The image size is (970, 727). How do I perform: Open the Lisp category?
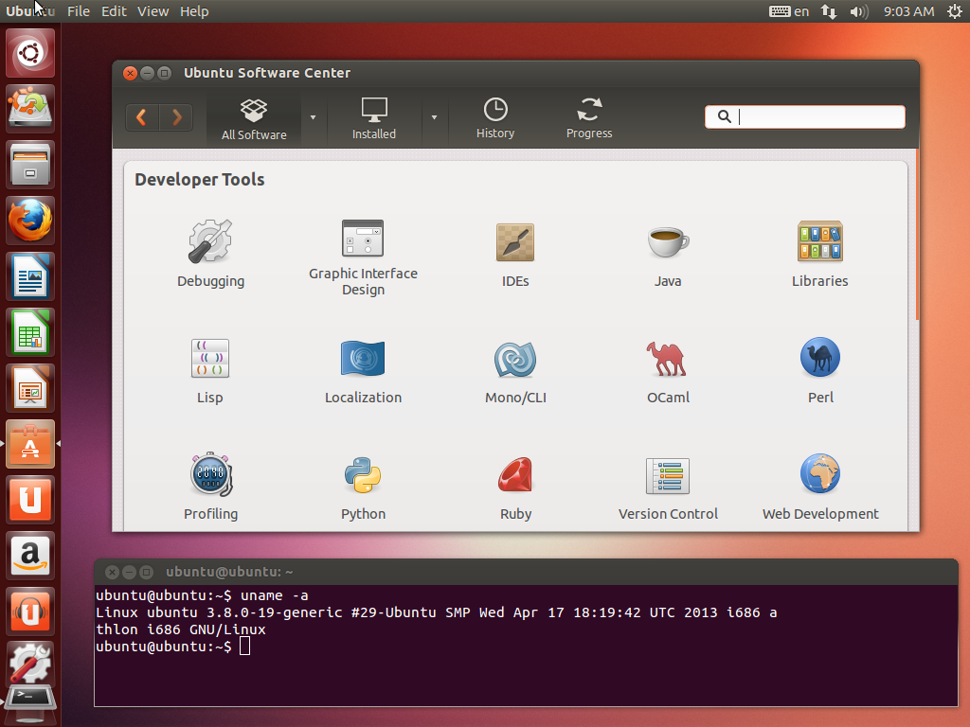point(210,370)
